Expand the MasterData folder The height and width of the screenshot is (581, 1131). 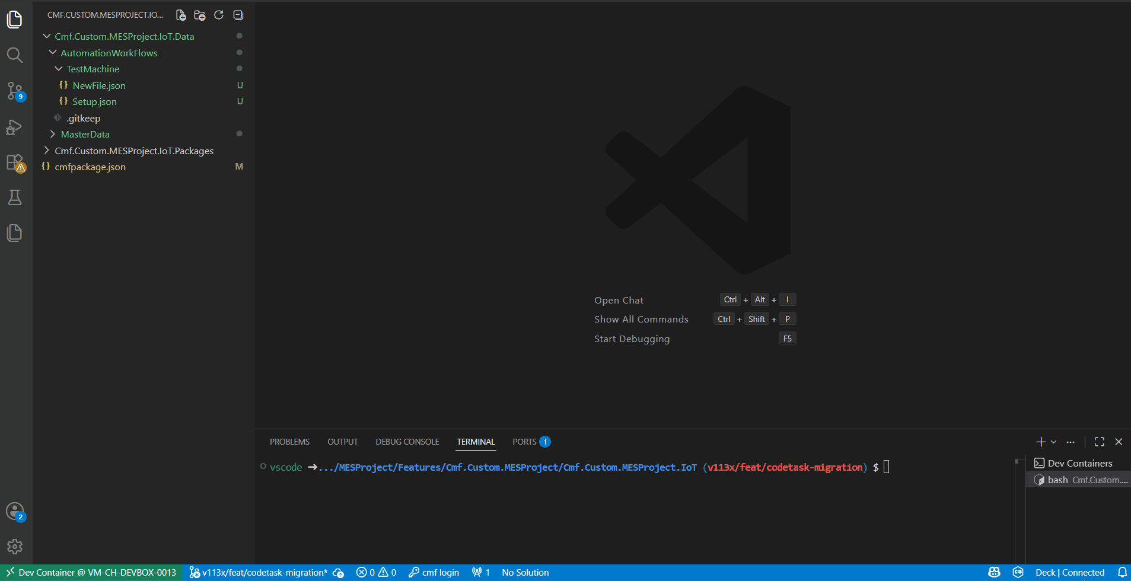(x=144, y=134)
